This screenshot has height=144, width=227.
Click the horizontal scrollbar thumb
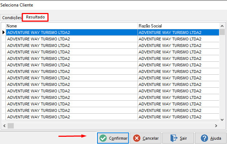[x=10, y=126]
